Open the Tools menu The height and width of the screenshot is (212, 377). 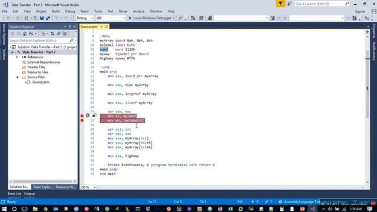pyautogui.click(x=98, y=11)
